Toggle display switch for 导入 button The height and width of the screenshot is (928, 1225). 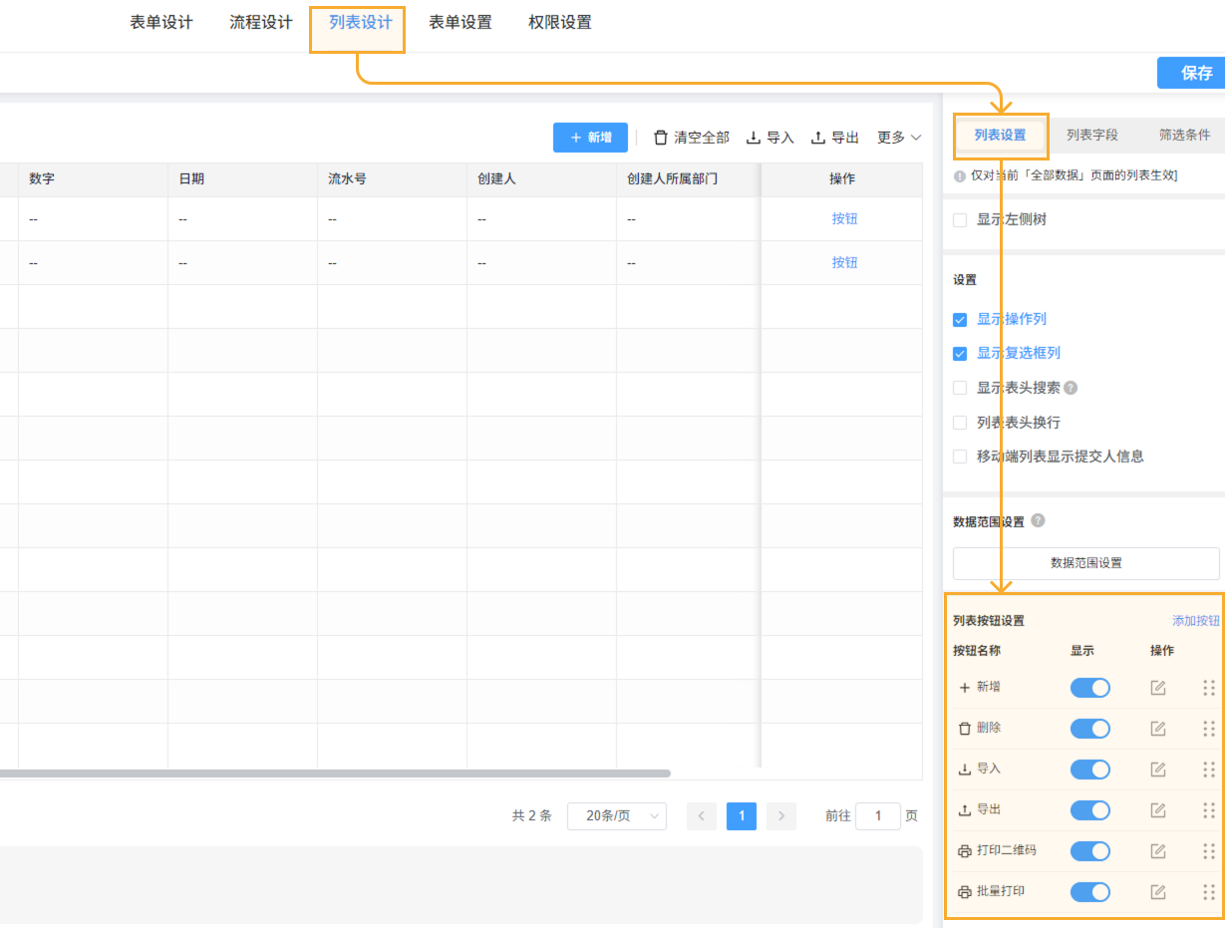point(1090,770)
